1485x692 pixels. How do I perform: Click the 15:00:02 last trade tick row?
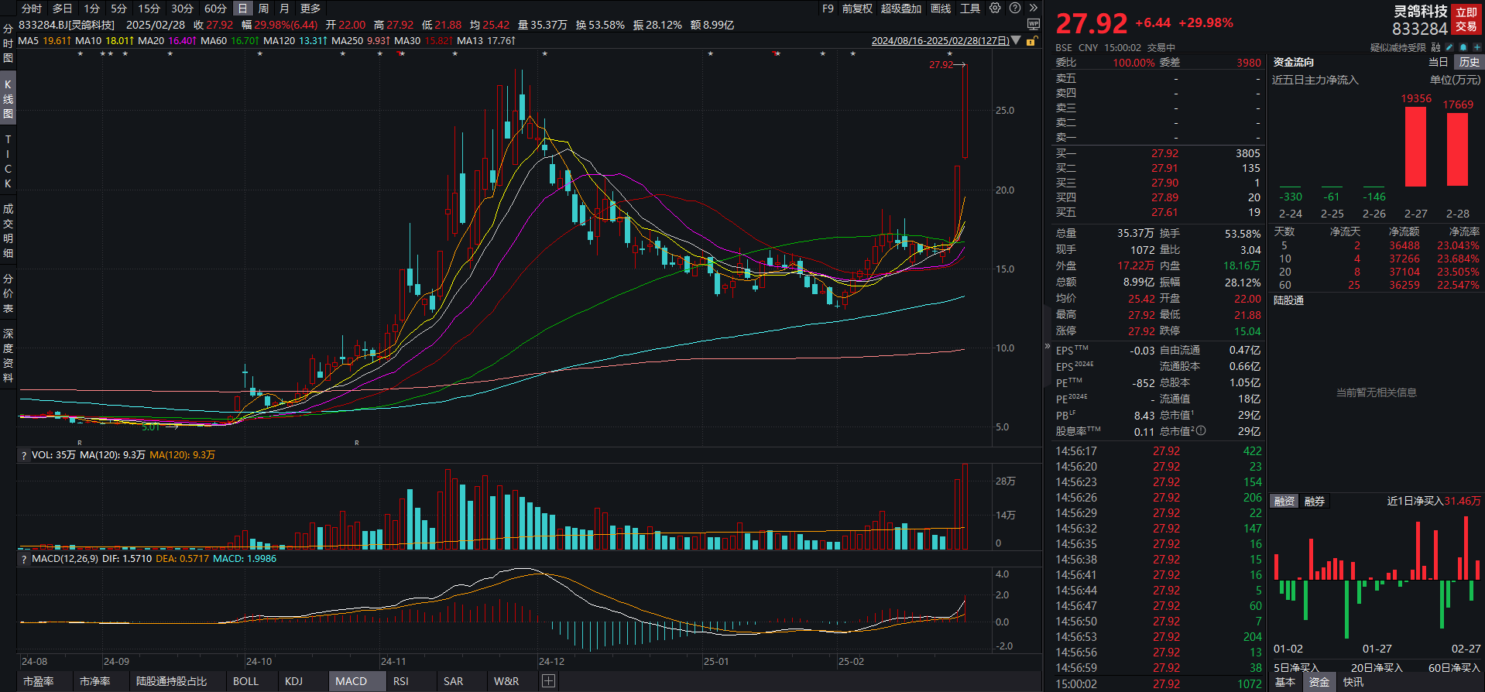pyautogui.click(x=1158, y=684)
